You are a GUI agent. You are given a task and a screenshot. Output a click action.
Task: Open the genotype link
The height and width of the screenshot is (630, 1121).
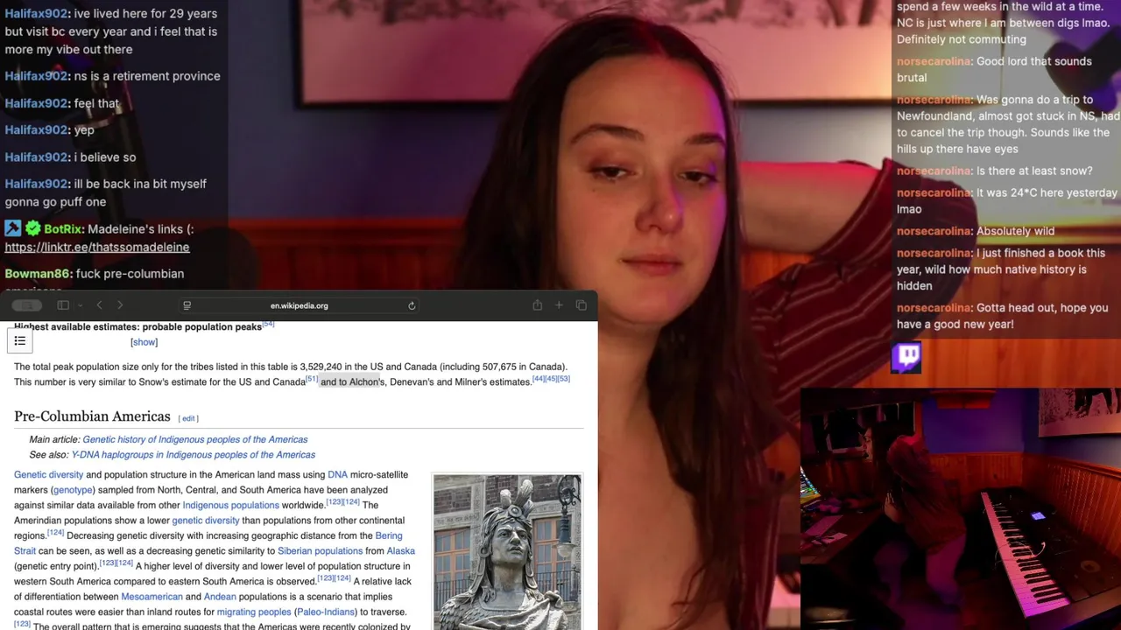72,490
